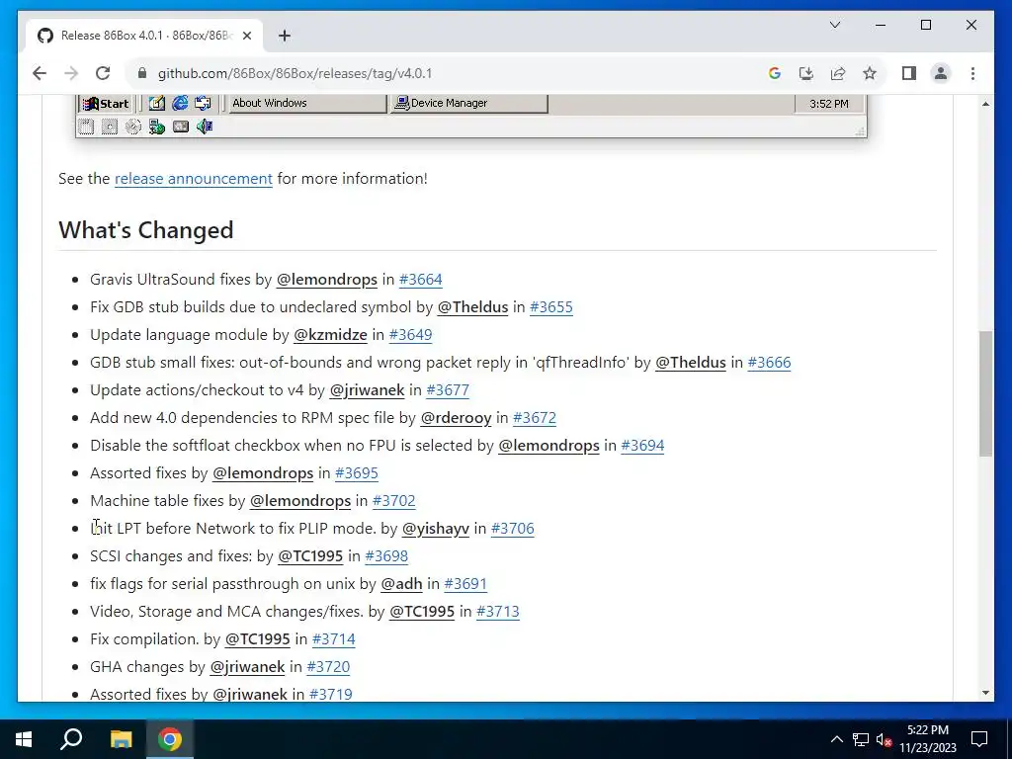
Task: Open pull request #3694
Action: [x=642, y=446]
